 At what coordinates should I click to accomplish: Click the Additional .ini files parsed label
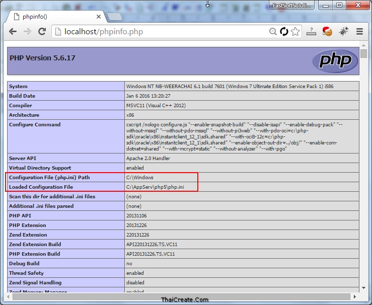tap(41, 206)
